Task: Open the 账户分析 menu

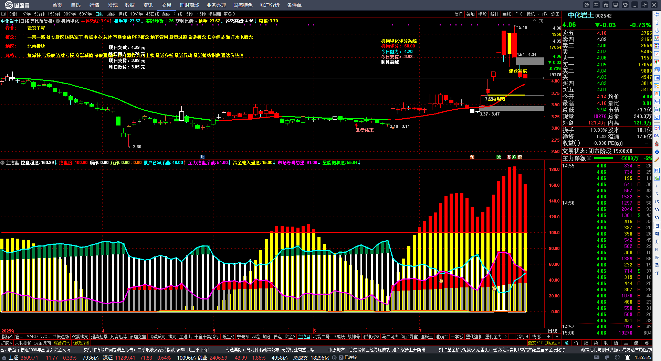Action: [x=270, y=5]
